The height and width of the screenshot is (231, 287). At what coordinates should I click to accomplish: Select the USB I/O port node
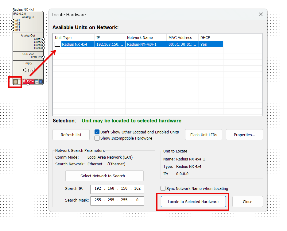point(44,57)
